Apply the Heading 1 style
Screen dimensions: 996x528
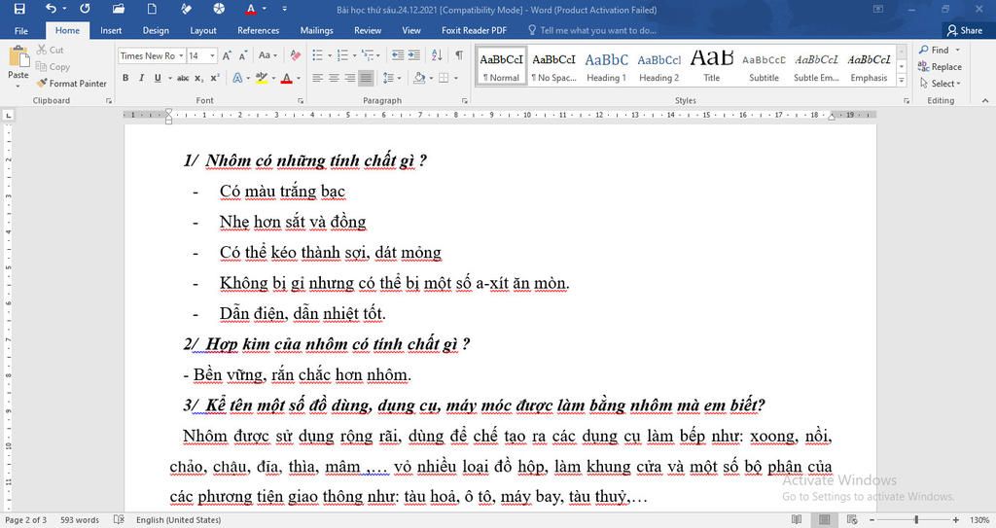(x=606, y=66)
